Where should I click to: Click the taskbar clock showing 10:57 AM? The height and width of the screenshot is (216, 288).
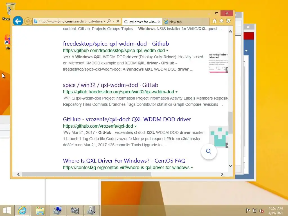(276, 211)
